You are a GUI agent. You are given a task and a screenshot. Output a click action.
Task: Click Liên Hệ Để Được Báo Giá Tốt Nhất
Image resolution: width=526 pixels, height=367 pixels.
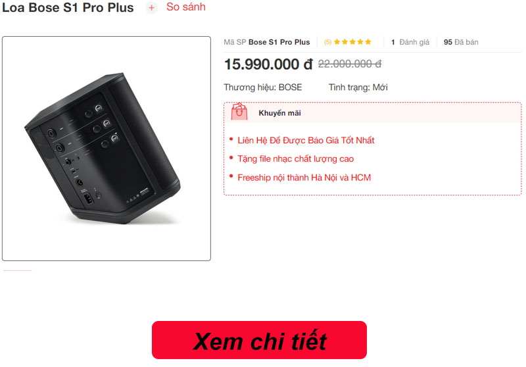click(306, 140)
